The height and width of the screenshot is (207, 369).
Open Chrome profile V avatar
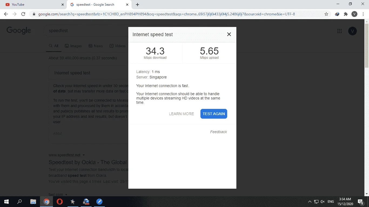click(354, 14)
